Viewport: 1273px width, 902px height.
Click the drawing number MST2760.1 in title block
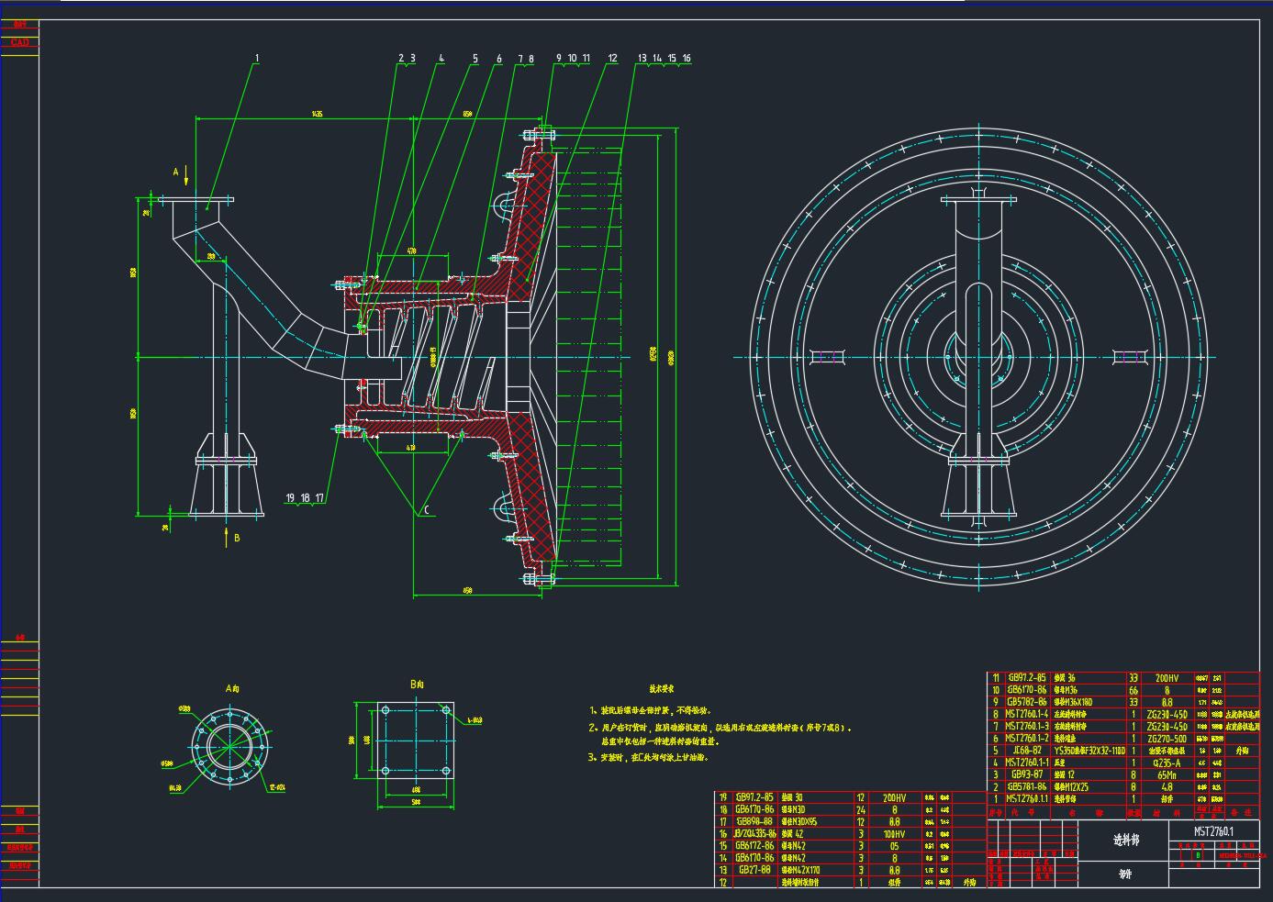(1213, 830)
